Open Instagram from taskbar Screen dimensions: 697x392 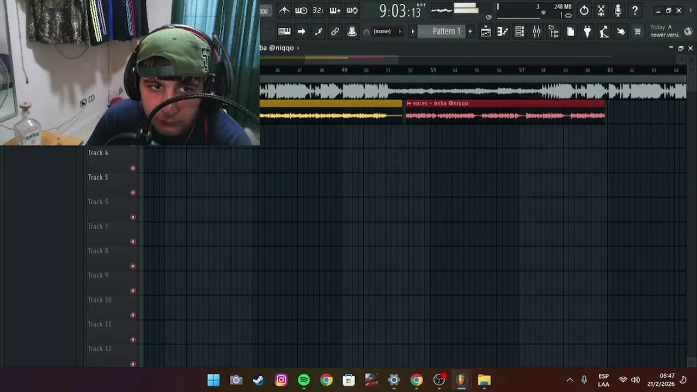coord(281,380)
